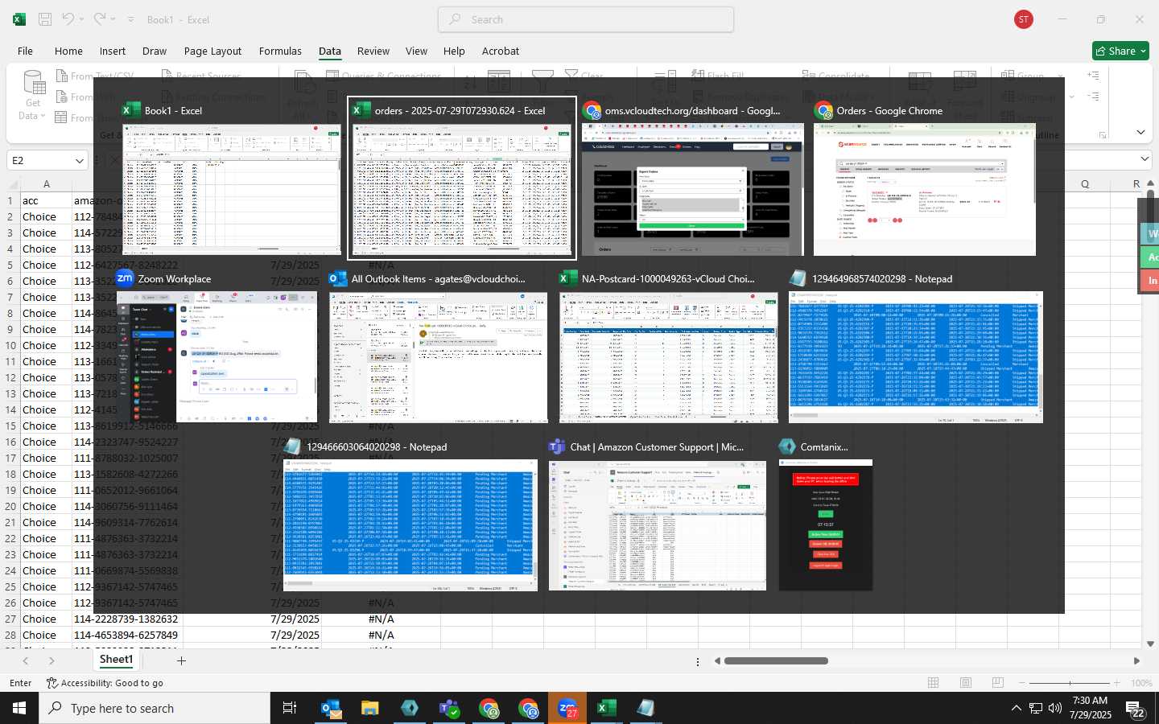This screenshot has height=724, width=1159.
Task: Open the File menu
Action: point(25,51)
